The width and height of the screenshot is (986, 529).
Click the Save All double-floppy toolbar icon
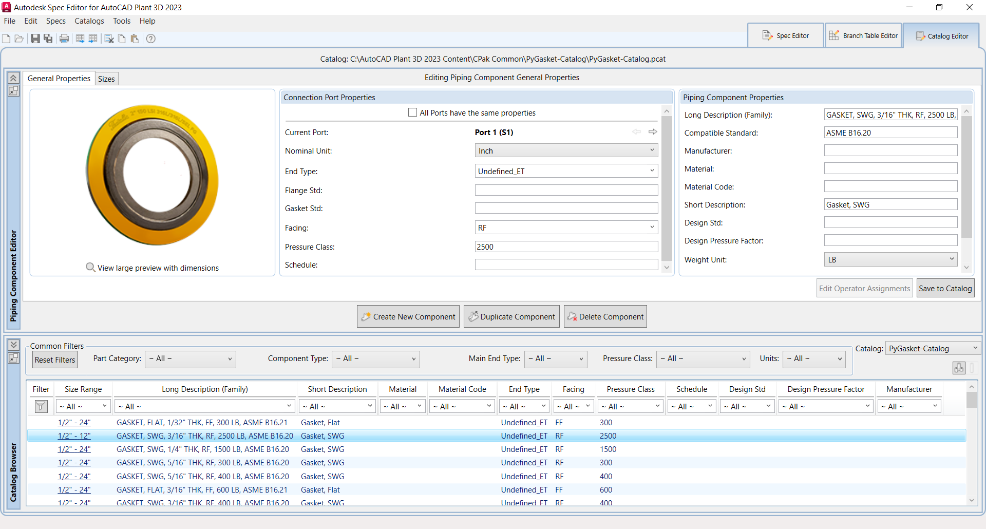coord(48,39)
